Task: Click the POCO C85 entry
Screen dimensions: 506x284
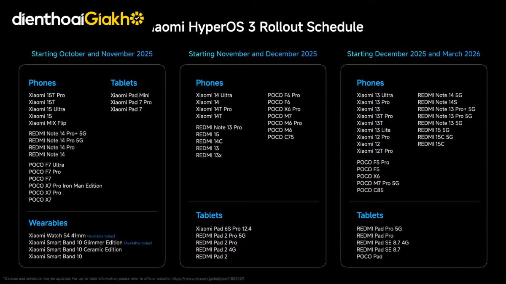Action: [370, 190]
